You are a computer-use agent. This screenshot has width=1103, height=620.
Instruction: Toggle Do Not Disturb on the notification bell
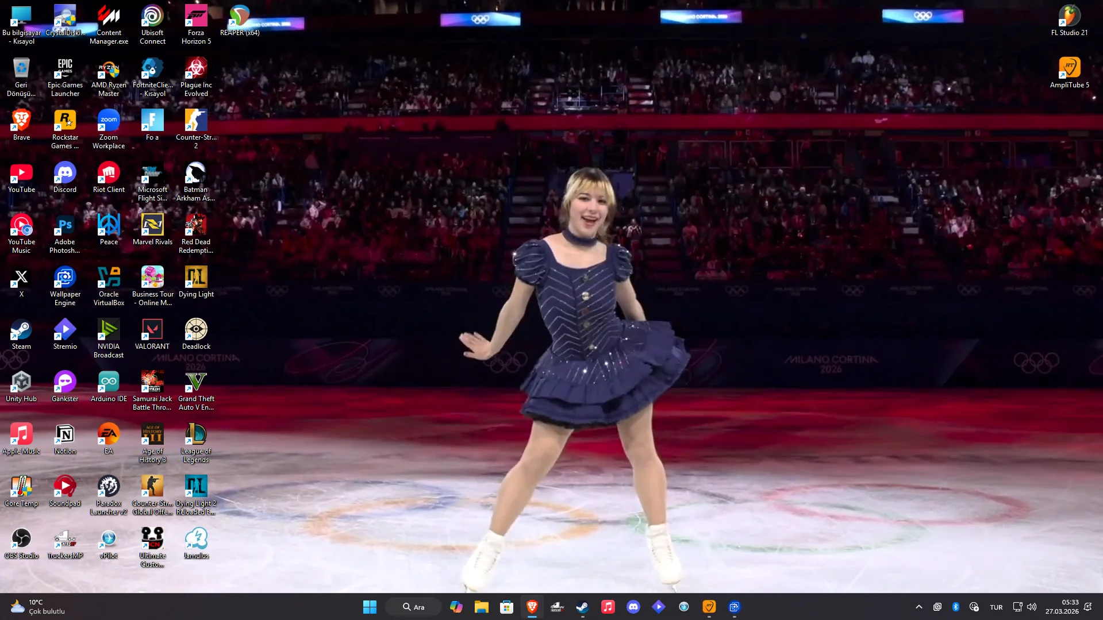click(1089, 607)
